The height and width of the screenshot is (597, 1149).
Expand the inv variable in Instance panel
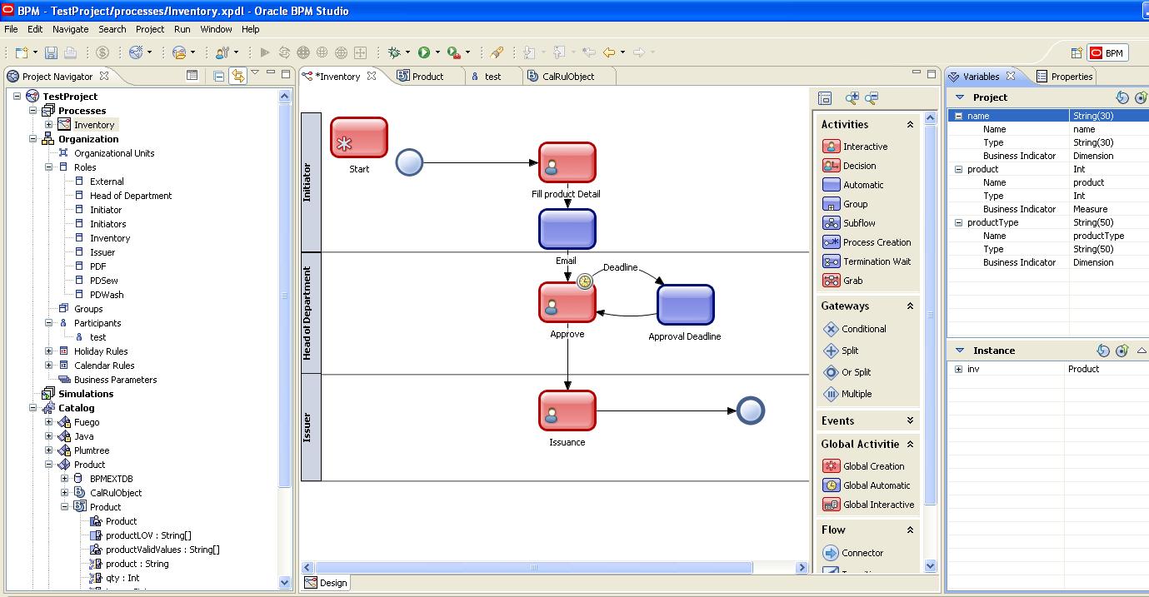[958, 369]
